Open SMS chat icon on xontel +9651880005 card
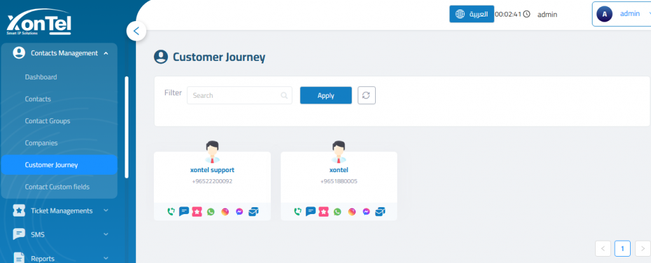 [310, 212]
